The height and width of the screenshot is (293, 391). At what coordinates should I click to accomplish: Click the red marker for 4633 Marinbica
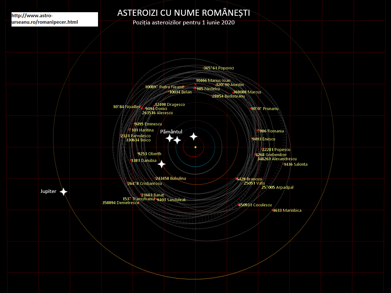tap(273, 210)
